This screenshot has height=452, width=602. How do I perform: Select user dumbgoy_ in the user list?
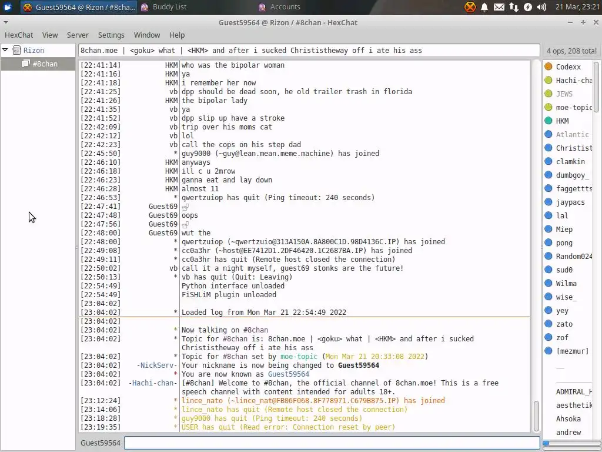572,175
